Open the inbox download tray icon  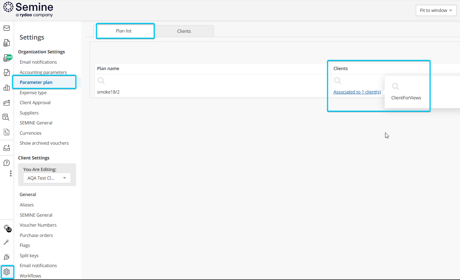[x=6, y=148]
